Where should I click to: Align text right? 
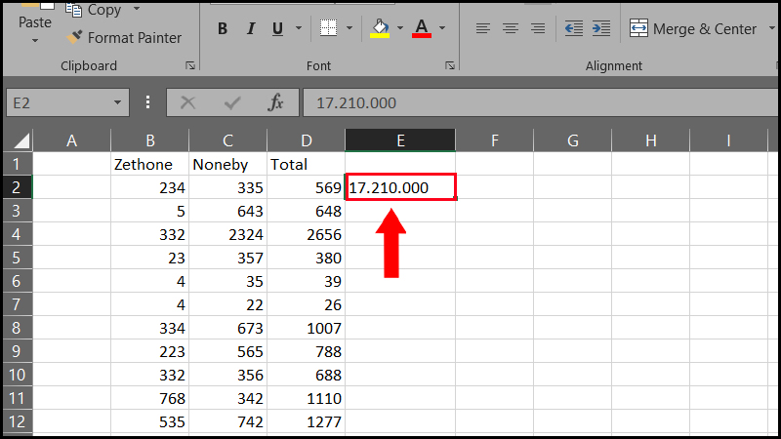pos(538,28)
